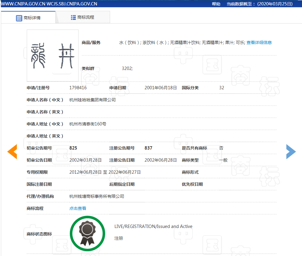302x256 pixels.
Task: Select status text LIVE/REGISTRATION/Issued and Active
Action: pos(153,226)
